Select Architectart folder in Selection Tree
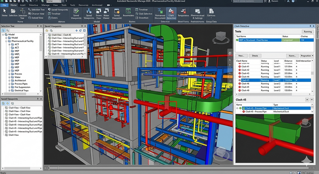 (x=20, y=81)
